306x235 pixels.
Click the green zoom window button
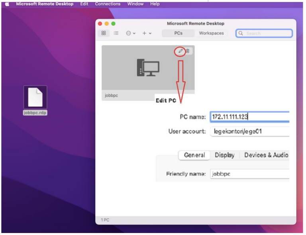114,23
